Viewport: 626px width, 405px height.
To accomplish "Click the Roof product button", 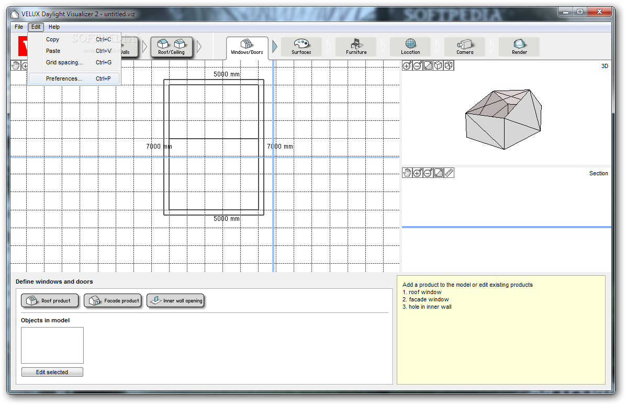I will [50, 300].
